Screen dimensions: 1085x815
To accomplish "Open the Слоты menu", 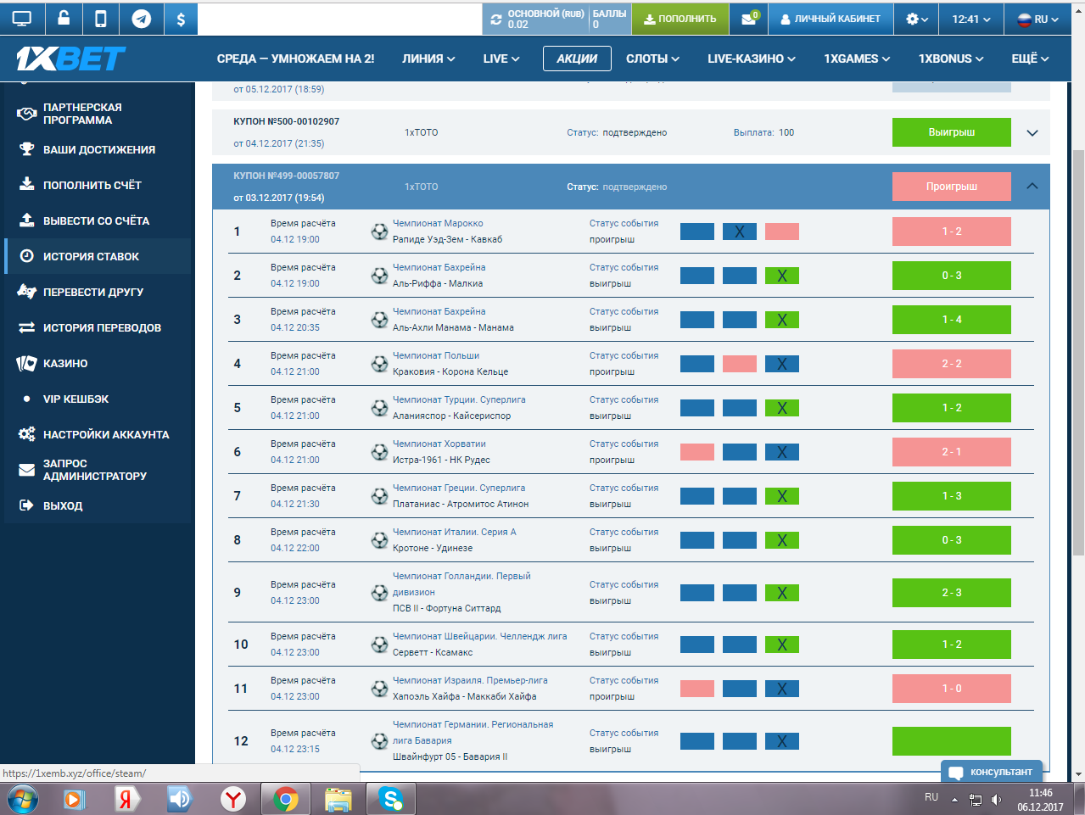I will click(652, 59).
